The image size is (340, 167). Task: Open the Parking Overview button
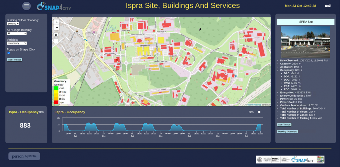pyautogui.click(x=287, y=131)
